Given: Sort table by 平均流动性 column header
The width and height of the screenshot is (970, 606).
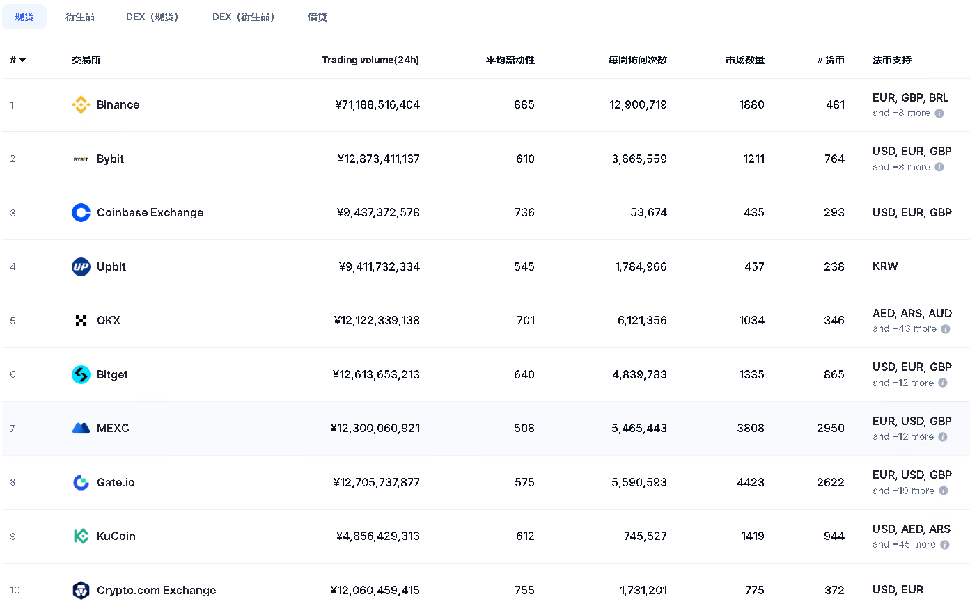Looking at the screenshot, I should [510, 61].
